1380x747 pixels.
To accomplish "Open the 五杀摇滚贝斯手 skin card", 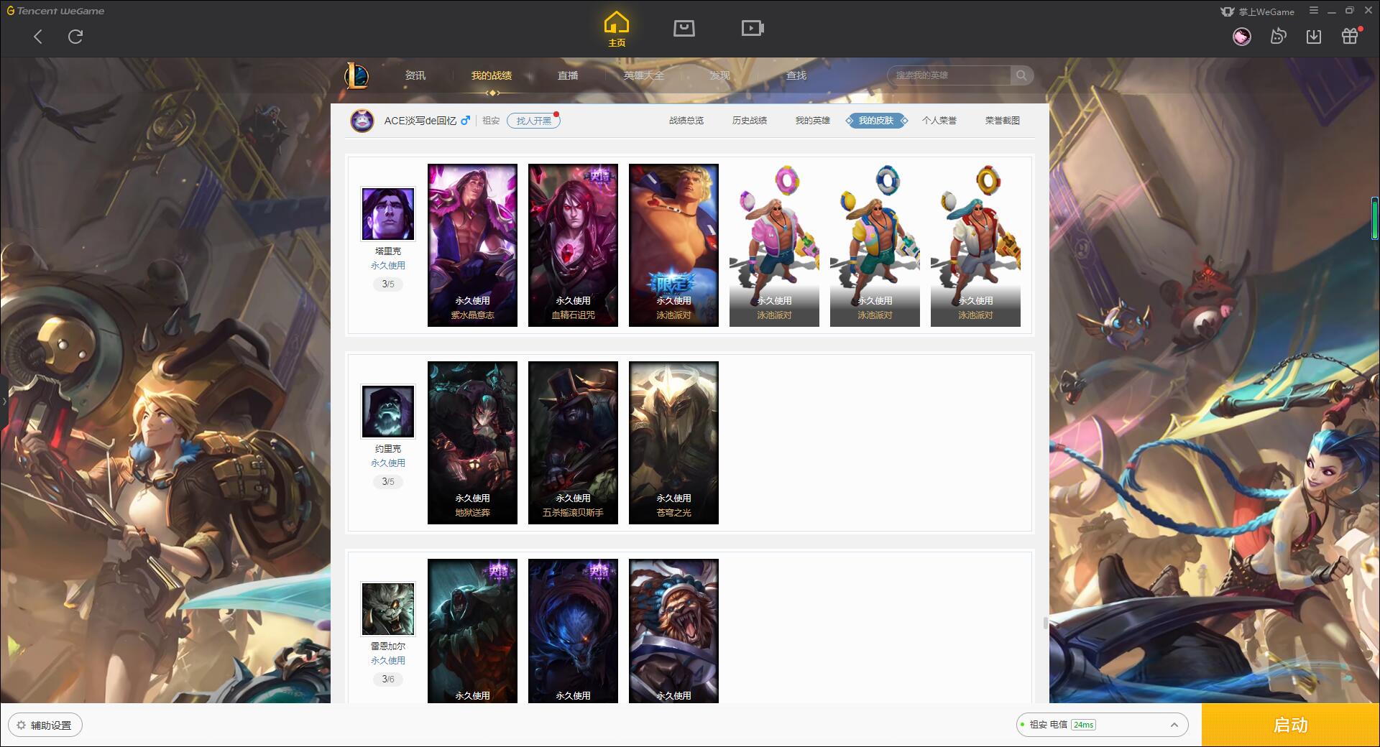I will [x=573, y=442].
